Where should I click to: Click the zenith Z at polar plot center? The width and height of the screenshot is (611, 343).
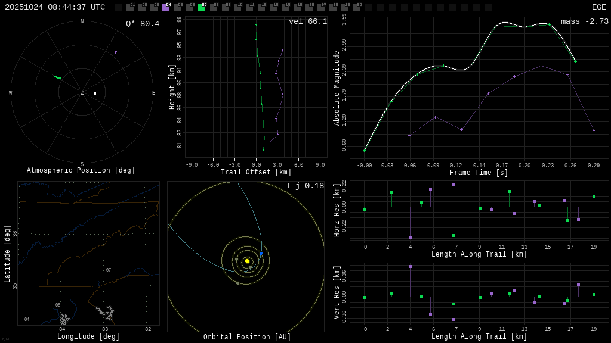tap(82, 93)
